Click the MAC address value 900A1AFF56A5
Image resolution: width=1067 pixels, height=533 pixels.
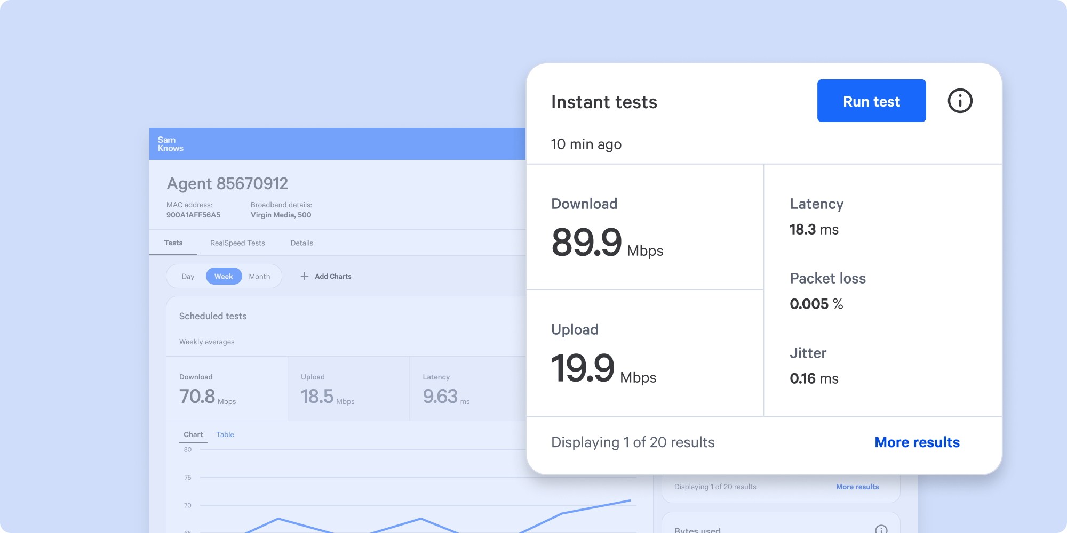[x=193, y=215]
